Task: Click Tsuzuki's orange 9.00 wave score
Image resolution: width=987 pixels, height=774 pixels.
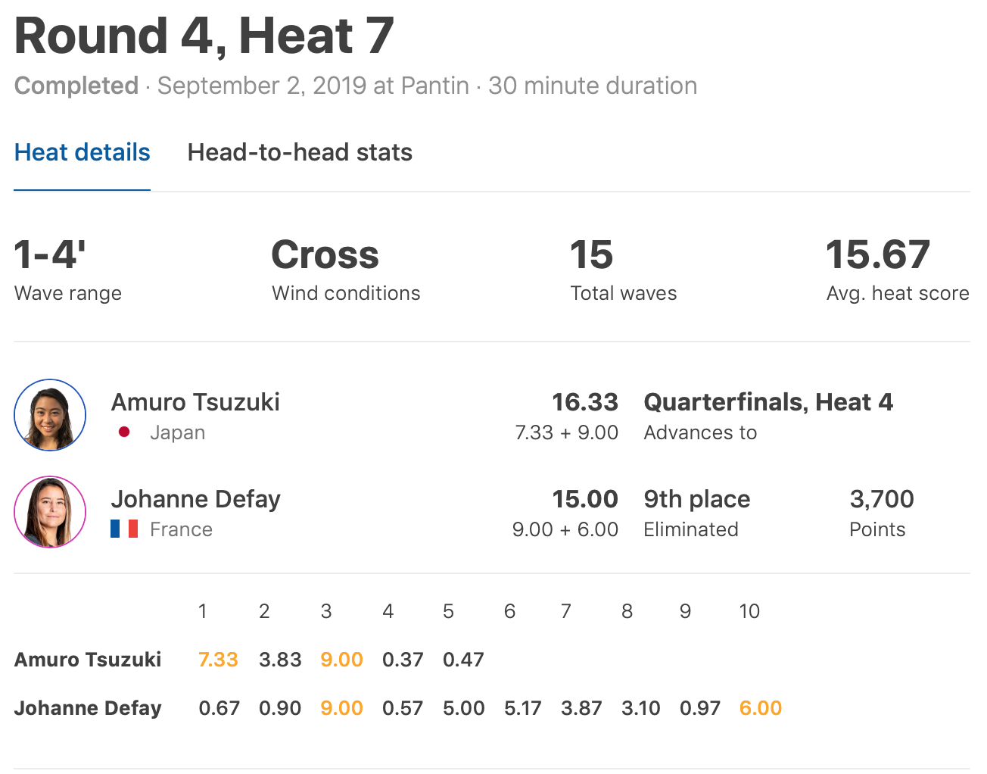Action: point(341,660)
